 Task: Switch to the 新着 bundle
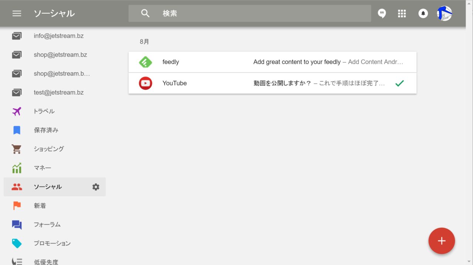(x=40, y=206)
